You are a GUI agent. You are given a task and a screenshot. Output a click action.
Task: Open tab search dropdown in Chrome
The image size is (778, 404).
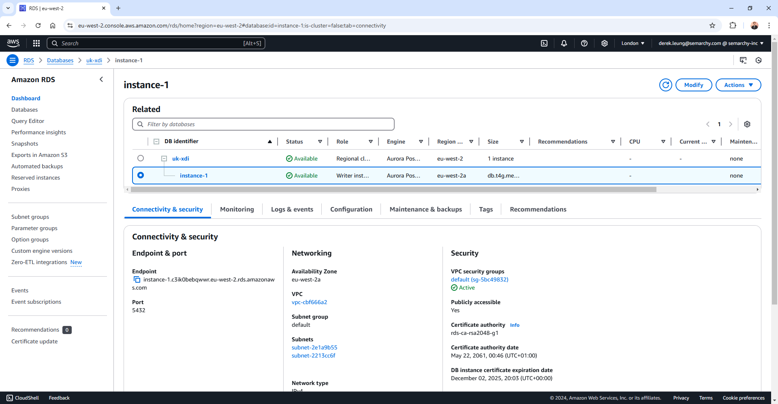tap(8, 8)
